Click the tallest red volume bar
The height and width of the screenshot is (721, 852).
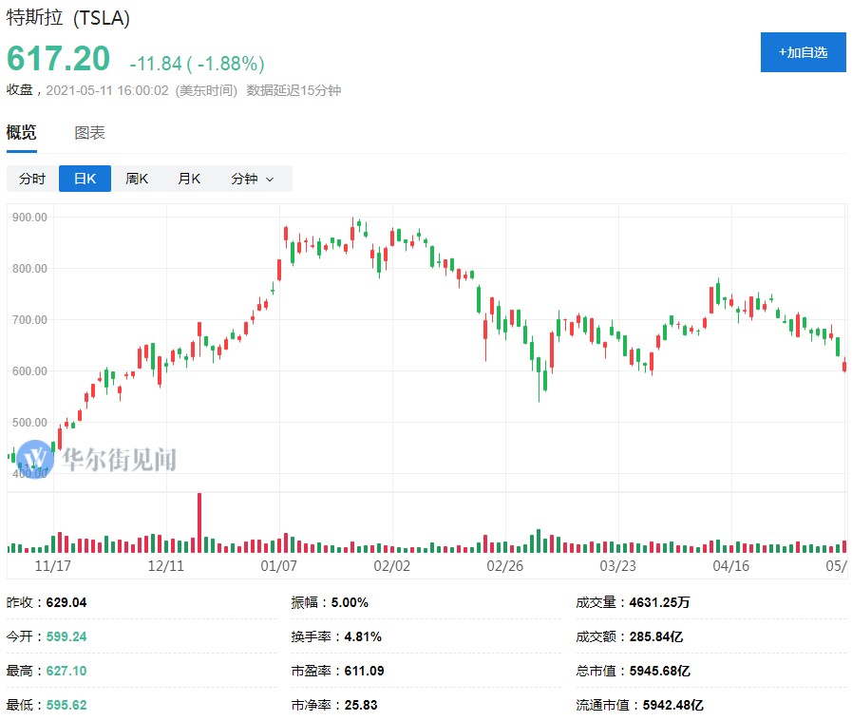click(199, 522)
